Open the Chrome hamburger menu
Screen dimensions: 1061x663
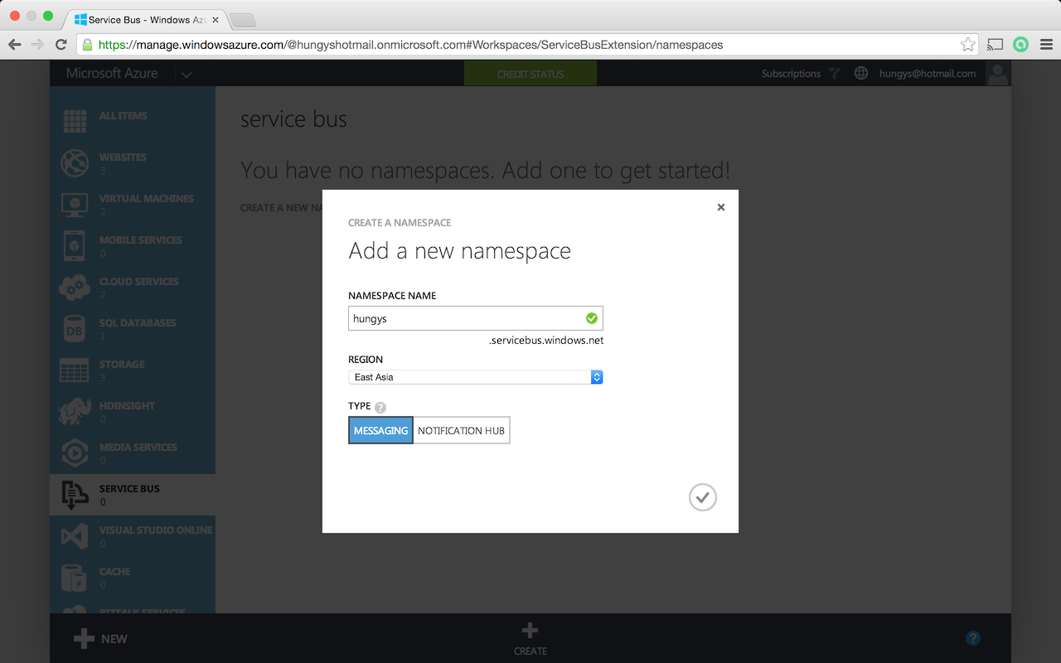(1046, 45)
